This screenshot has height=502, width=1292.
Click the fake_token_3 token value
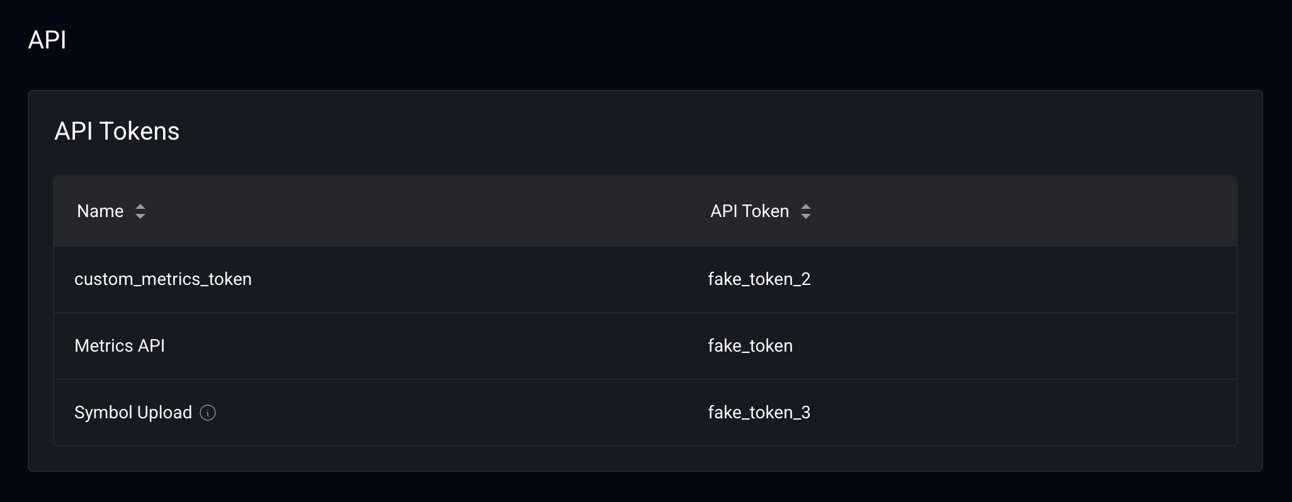759,413
